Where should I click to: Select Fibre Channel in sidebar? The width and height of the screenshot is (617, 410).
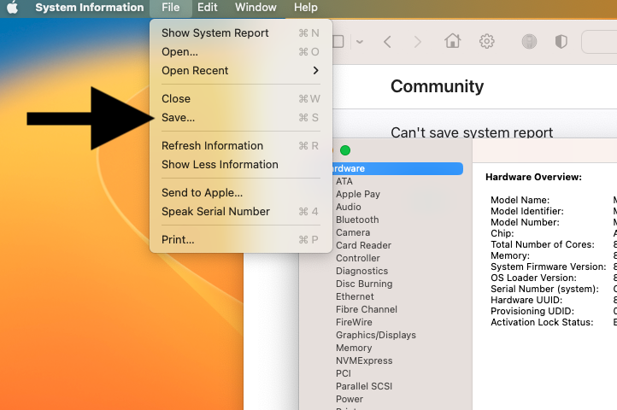point(367,310)
